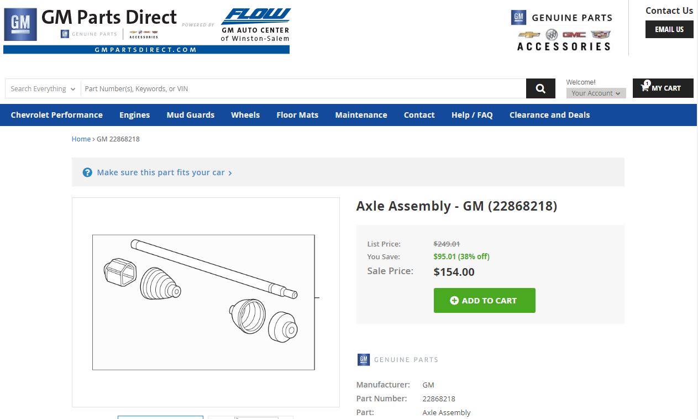The width and height of the screenshot is (698, 419).
Task: Open the Help / FAQ menu item
Action: coord(471,115)
